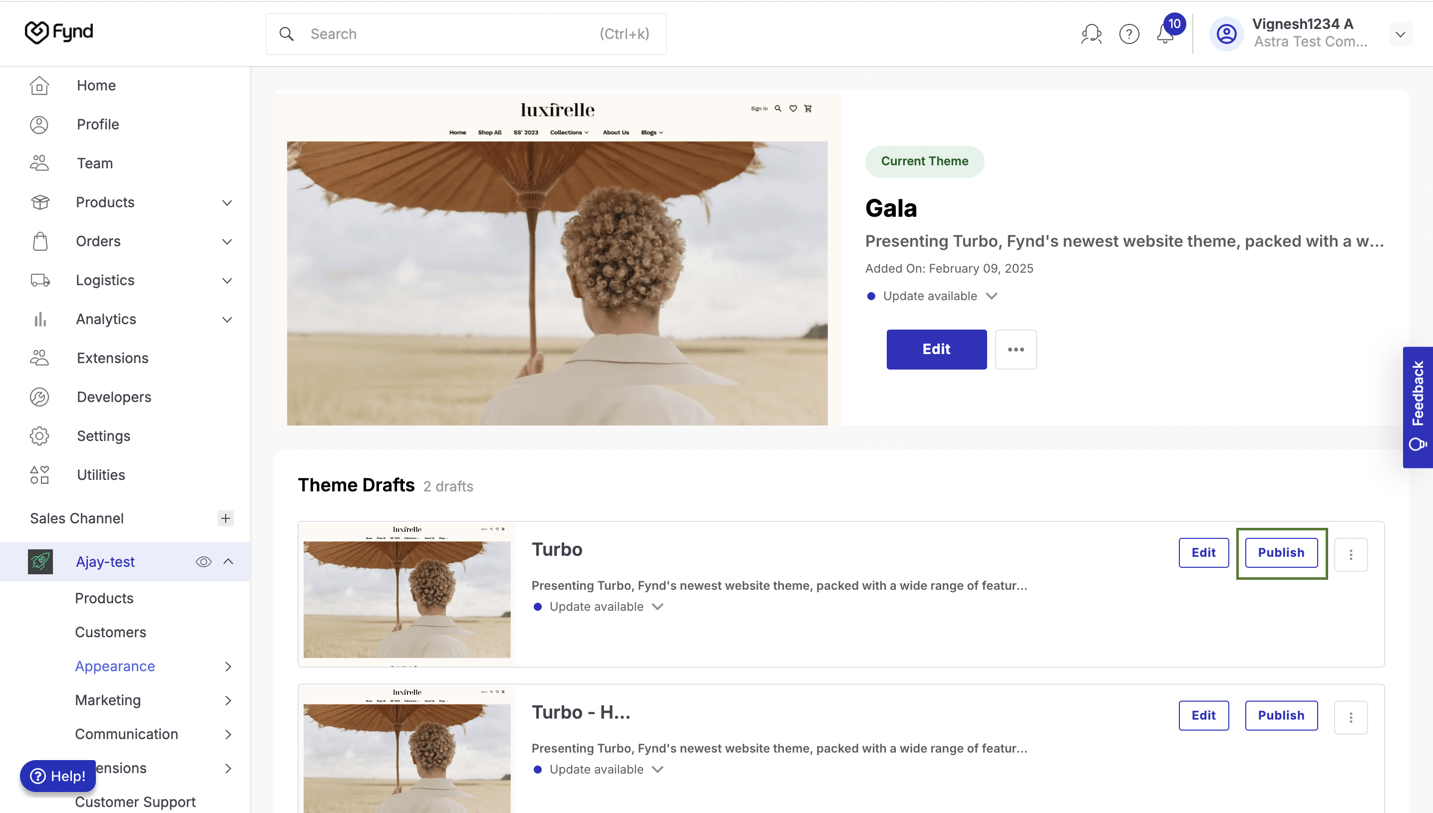This screenshot has height=813, width=1433.
Task: Go to Extensions in the sidebar
Action: 113,358
